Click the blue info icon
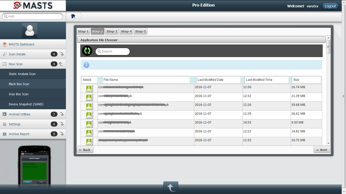This screenshot has width=346, height=194. click(x=86, y=65)
